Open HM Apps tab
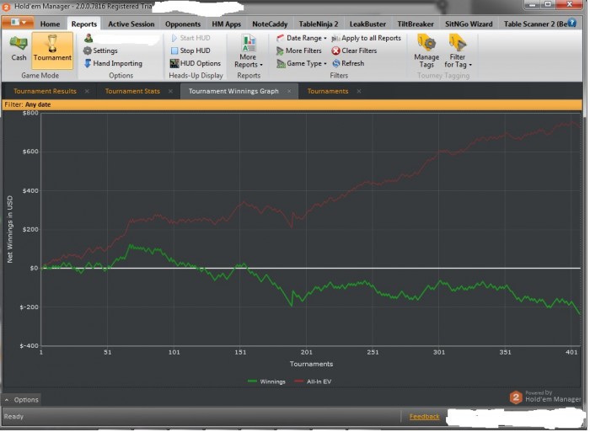The image size is (590, 432). click(226, 24)
